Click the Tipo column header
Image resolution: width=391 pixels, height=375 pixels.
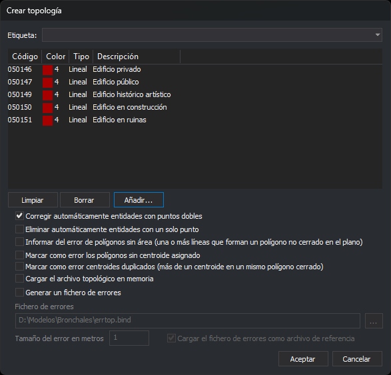point(81,57)
